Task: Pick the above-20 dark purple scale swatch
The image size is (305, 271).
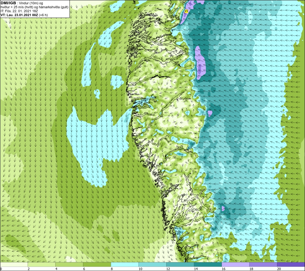Action: tap(291, 264)
